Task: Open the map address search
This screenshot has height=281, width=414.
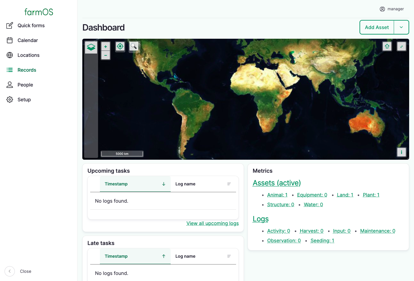Action: (x=134, y=46)
